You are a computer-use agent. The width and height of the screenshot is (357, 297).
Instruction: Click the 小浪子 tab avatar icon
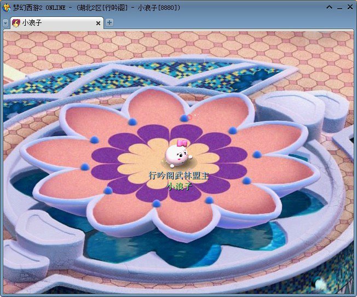[x=16, y=23]
